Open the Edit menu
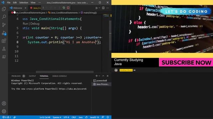Screen dimensions: 213x119 [x=15, y=3]
